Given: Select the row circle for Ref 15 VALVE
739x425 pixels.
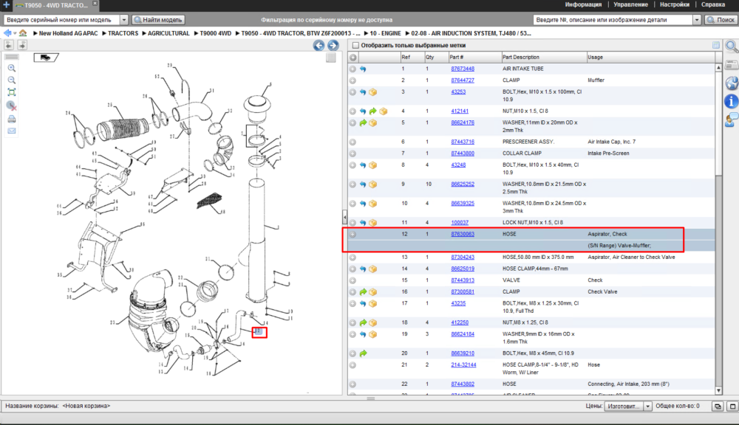Looking at the screenshot, I should (353, 280).
